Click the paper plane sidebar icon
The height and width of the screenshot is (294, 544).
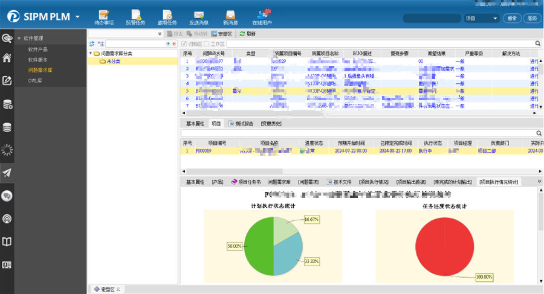coord(7,173)
